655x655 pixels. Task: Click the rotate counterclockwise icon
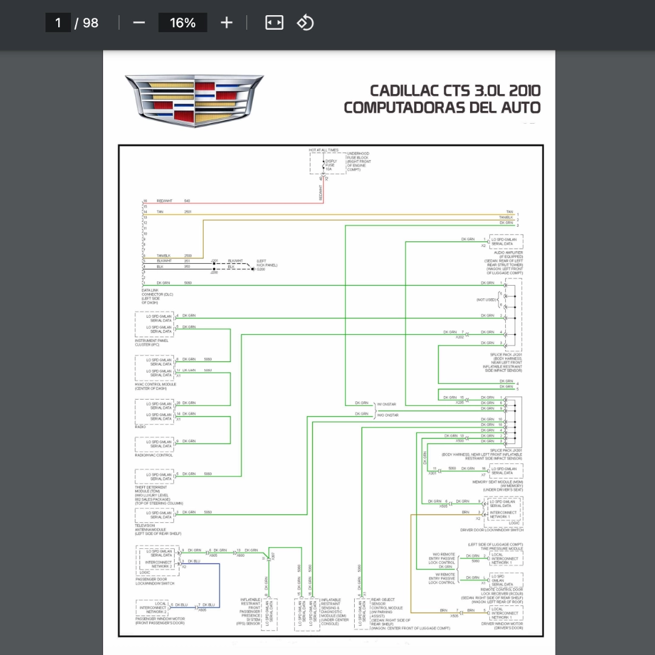tap(305, 22)
